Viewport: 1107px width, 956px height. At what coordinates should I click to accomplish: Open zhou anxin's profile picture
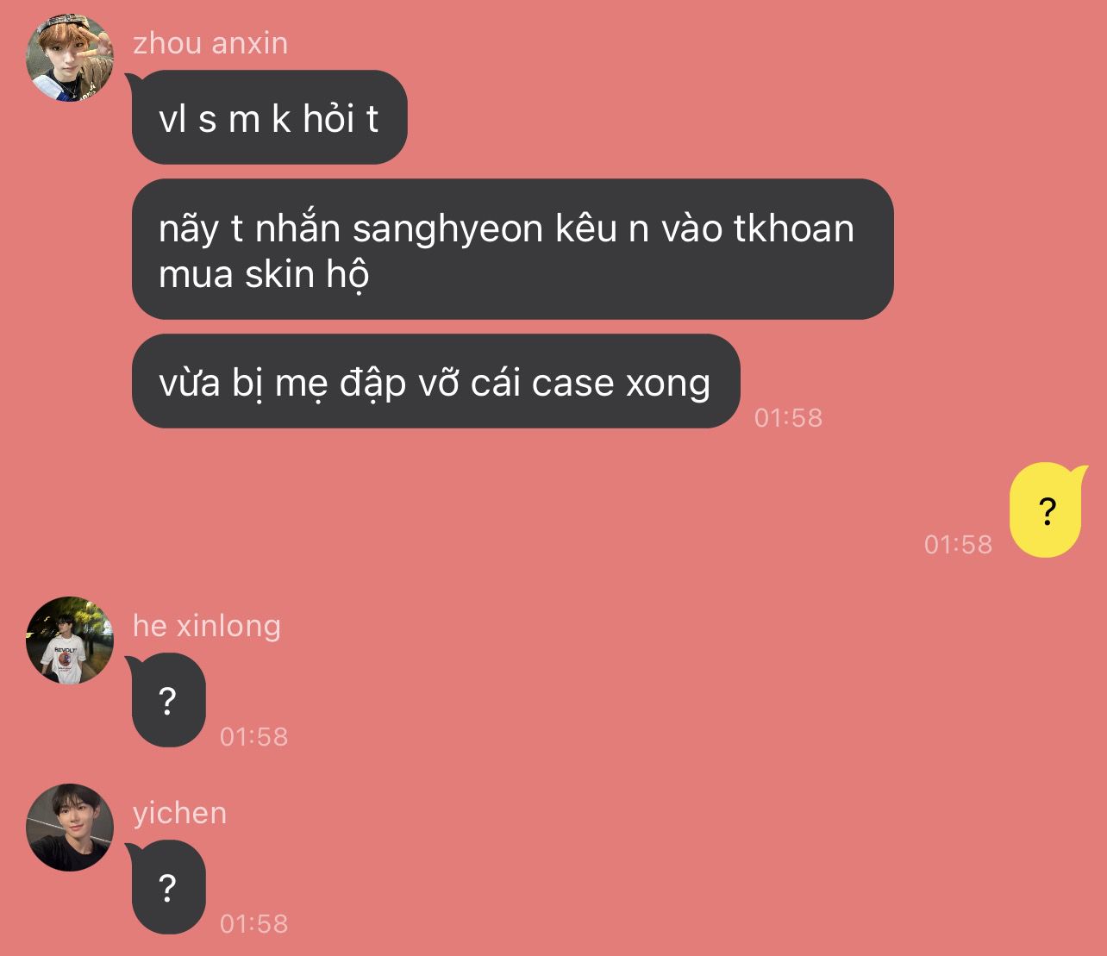(70, 57)
